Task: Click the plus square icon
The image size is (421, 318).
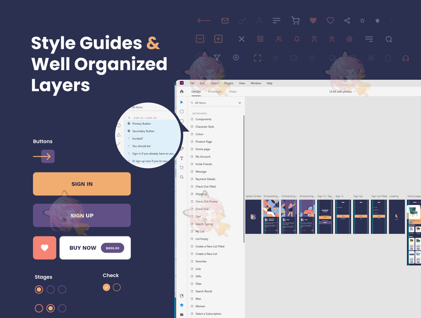Action: pos(218,39)
